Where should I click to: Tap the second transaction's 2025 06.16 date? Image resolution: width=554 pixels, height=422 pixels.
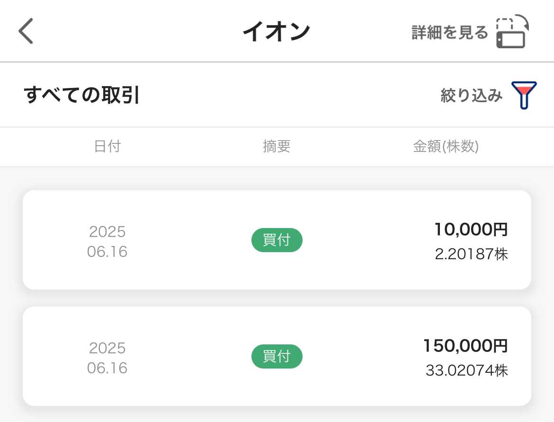(x=107, y=358)
